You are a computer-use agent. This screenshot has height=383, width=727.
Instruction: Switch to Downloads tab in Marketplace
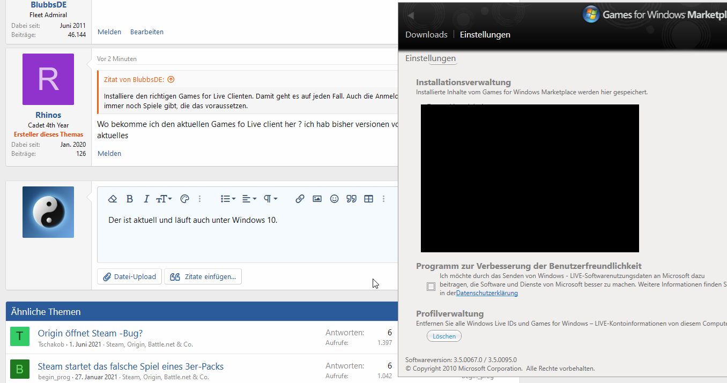[x=426, y=34]
